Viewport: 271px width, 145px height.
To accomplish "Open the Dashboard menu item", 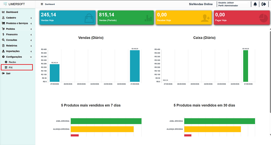I will pos(12,12).
